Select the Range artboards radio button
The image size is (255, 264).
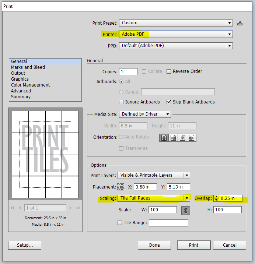[121, 92]
